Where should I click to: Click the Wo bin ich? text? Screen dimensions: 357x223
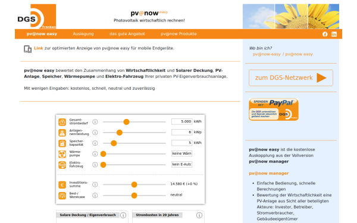pos(261,48)
